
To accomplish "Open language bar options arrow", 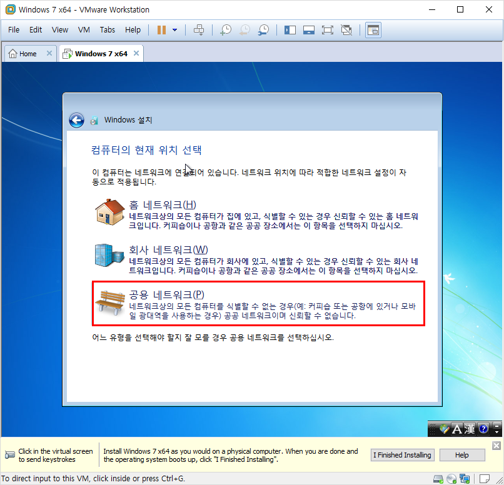I will [x=496, y=432].
